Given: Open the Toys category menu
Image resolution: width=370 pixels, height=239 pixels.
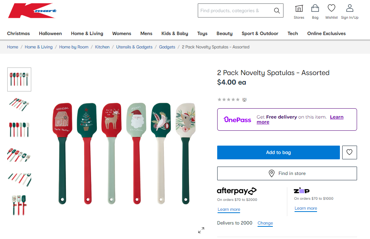Looking at the screenshot, I should (x=202, y=34).
